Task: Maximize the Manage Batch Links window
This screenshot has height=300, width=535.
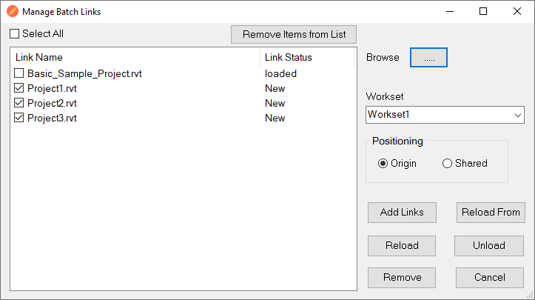Action: point(483,12)
